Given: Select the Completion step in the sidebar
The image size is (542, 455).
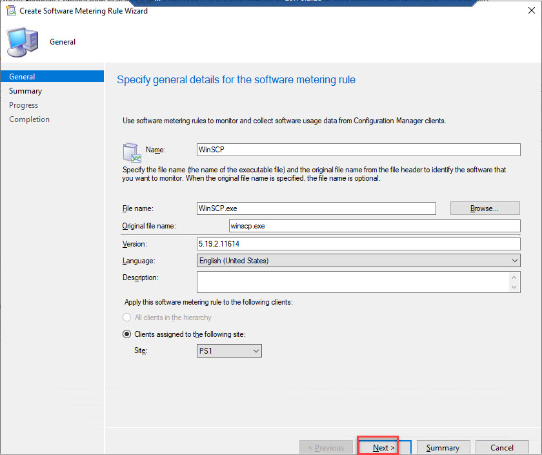Looking at the screenshot, I should [x=29, y=119].
